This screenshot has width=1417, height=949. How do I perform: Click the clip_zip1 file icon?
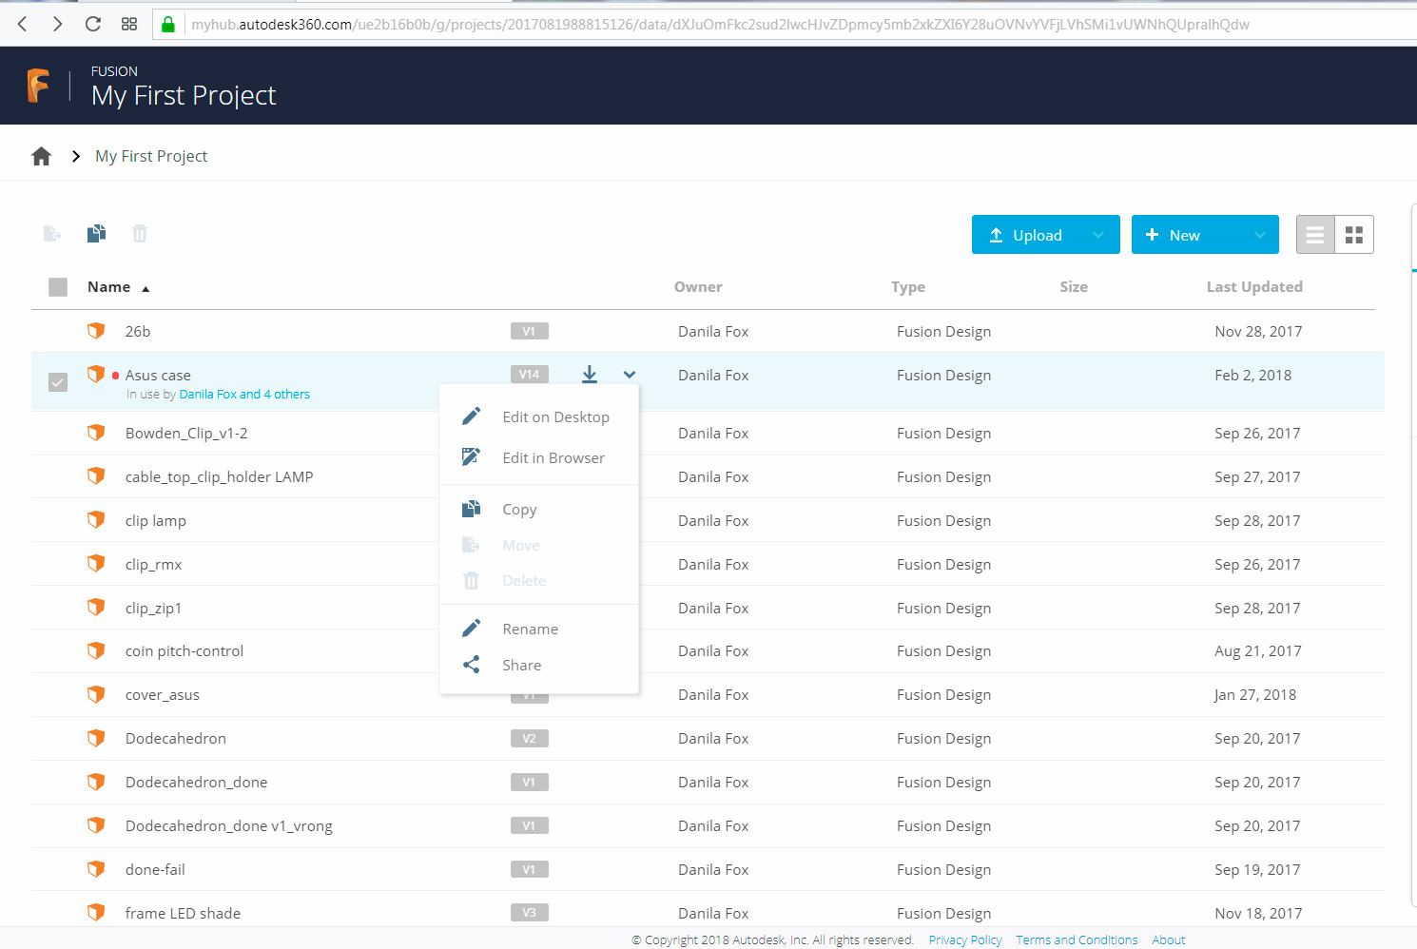click(x=96, y=608)
